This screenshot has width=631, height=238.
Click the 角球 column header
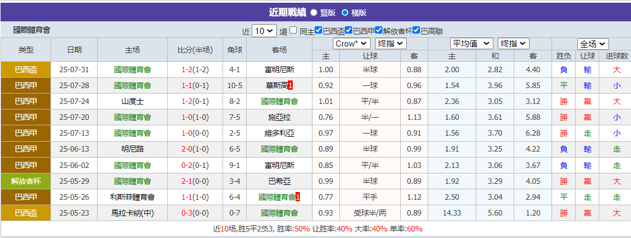click(235, 50)
